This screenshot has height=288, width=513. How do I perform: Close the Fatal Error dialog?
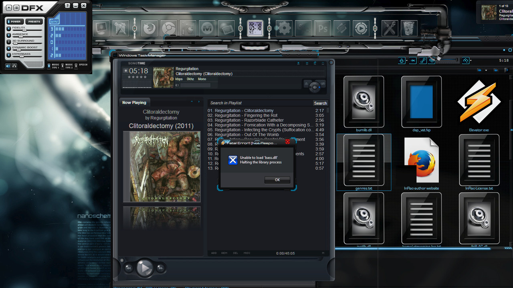(287, 142)
